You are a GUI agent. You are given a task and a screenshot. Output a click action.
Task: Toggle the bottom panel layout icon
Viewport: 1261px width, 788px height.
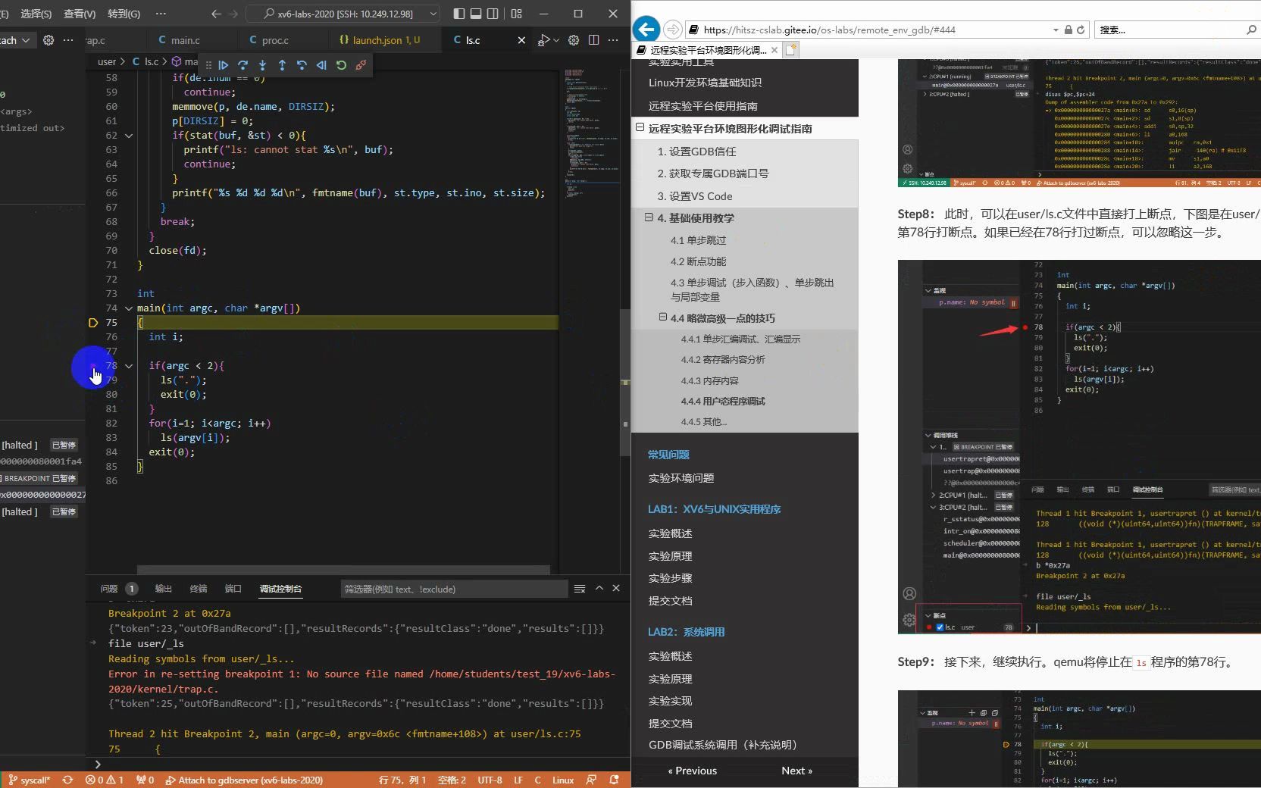(476, 14)
